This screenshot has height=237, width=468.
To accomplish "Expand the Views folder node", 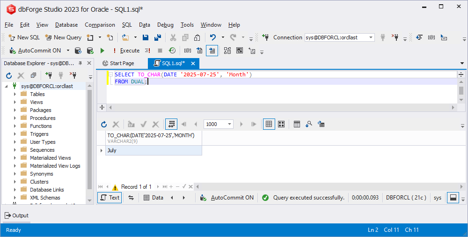I will [15, 102].
